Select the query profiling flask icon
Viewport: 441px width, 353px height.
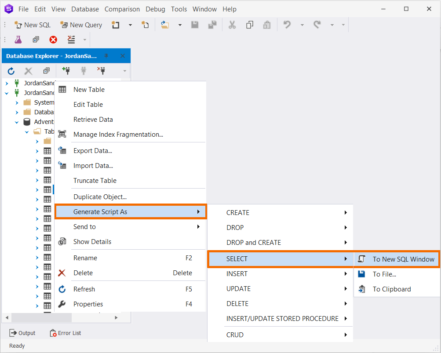click(x=18, y=39)
